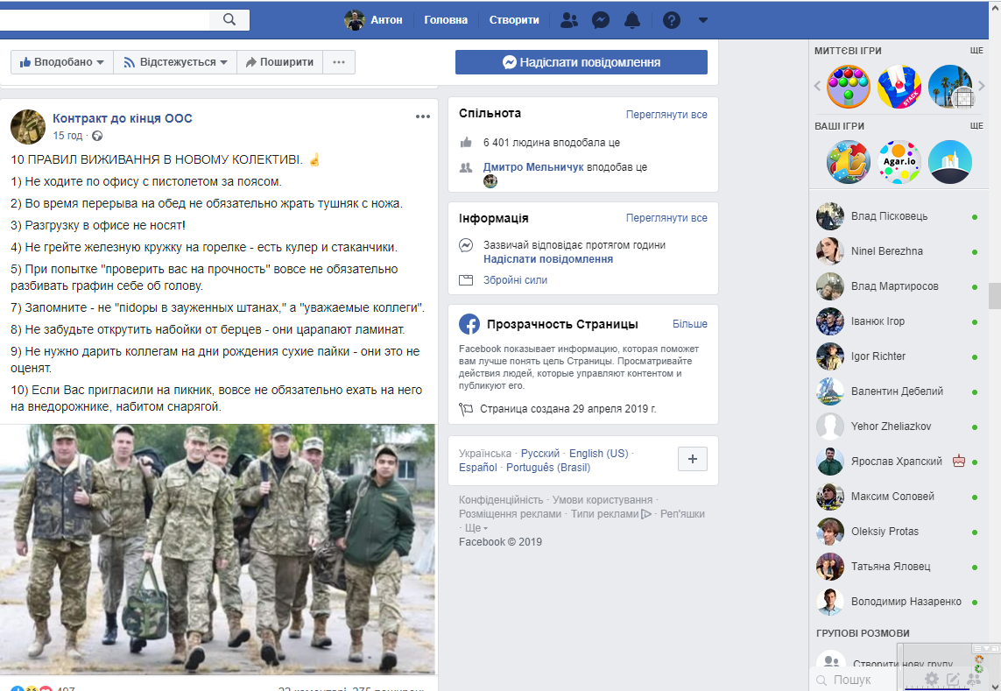
Task: Open chat with Влад Мартиросов
Action: tap(898, 286)
